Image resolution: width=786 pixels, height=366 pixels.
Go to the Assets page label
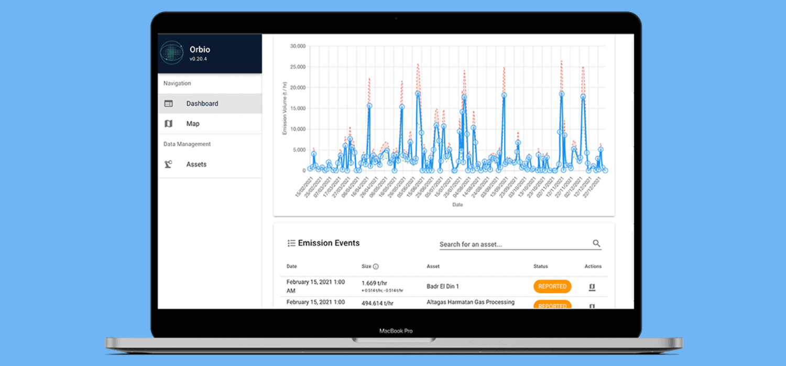[196, 165]
